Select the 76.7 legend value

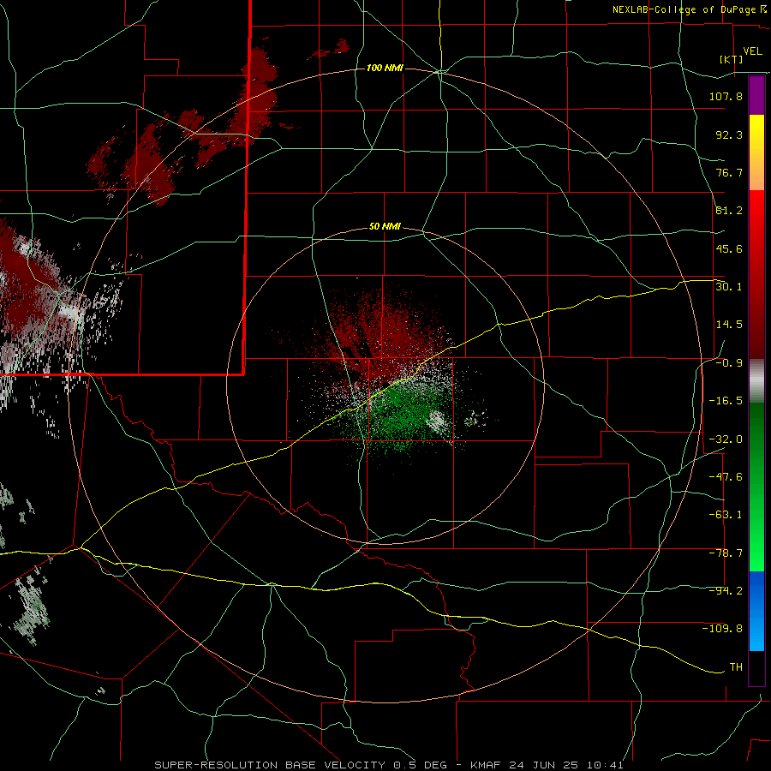coord(729,172)
